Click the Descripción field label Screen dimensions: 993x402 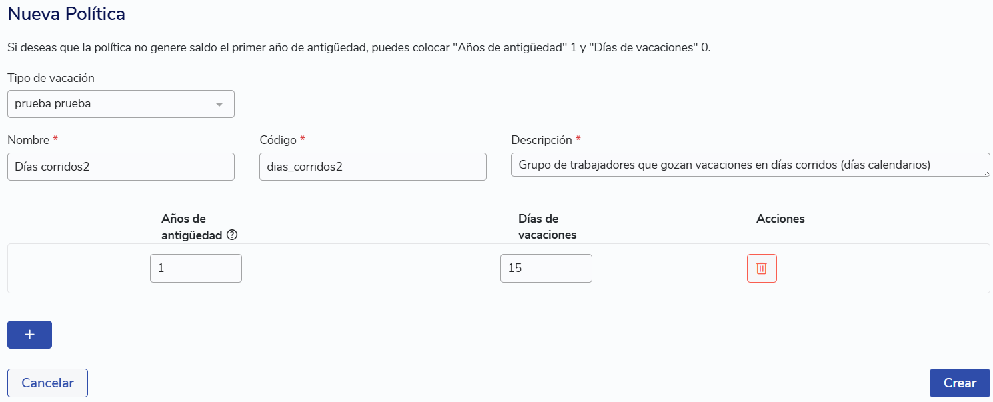(x=541, y=140)
